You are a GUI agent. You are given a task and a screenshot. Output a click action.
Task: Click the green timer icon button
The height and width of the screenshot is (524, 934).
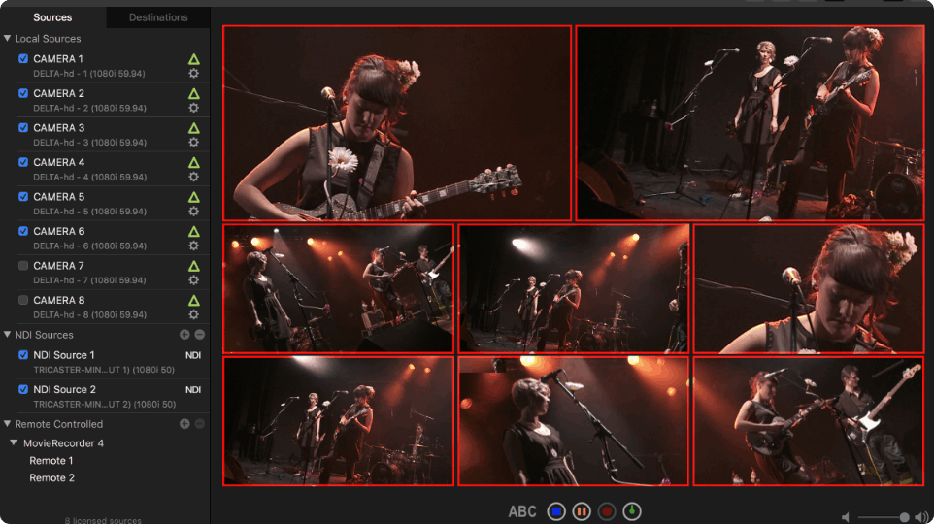632,511
